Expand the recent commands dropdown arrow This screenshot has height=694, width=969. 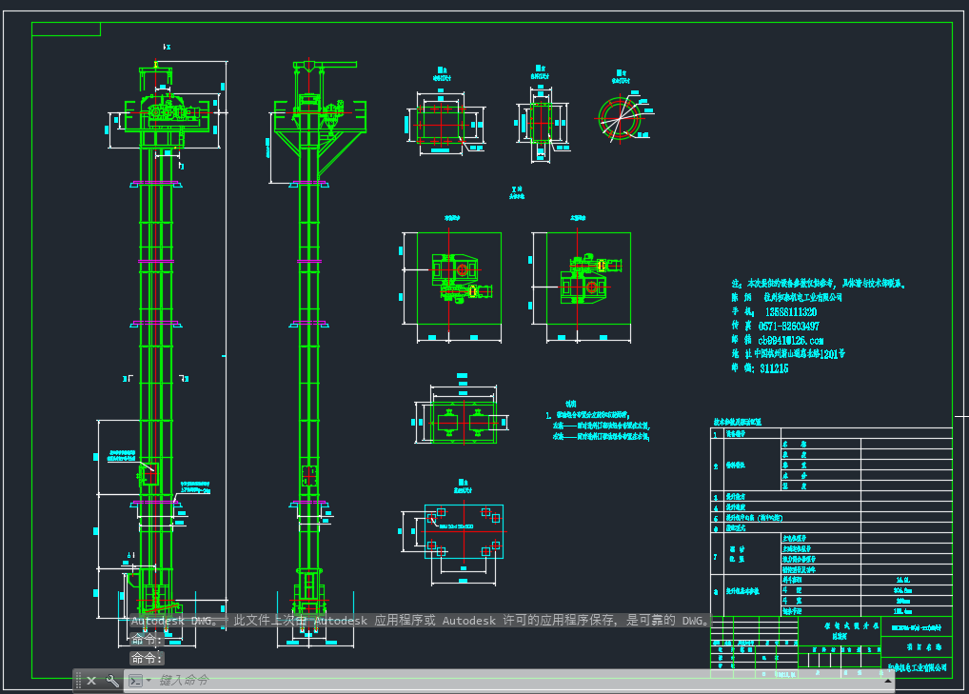pos(148,681)
